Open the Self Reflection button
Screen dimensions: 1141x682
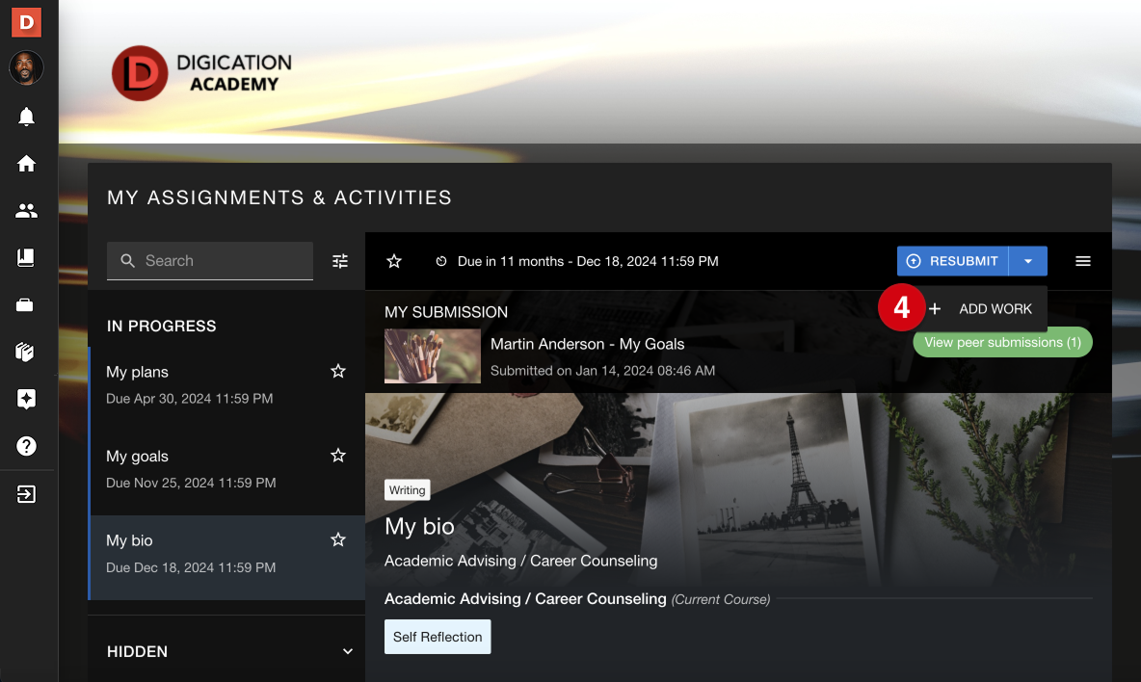(438, 637)
